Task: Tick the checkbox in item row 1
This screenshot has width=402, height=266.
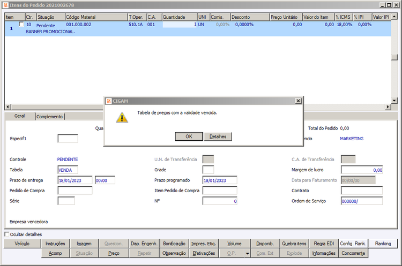Action: pos(21,24)
